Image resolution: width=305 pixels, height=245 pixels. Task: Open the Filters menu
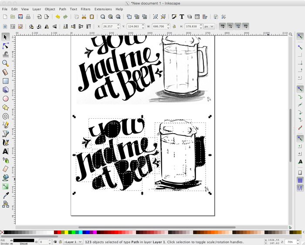85,9
